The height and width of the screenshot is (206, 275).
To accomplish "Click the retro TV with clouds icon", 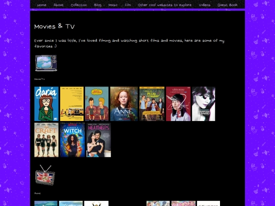I will 46,63.
